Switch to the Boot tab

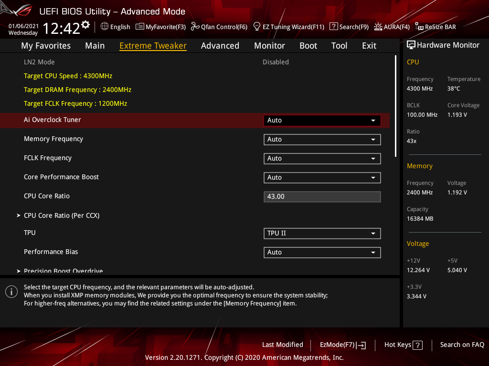pos(308,46)
